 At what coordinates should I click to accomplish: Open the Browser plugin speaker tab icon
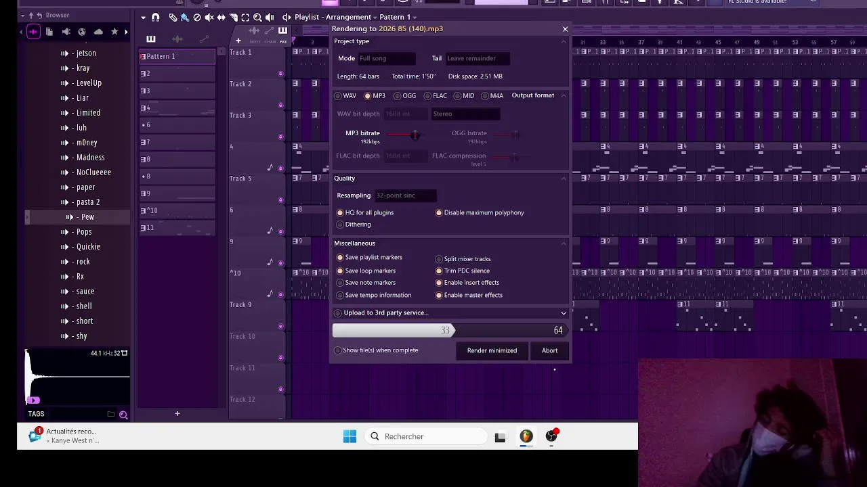point(66,32)
